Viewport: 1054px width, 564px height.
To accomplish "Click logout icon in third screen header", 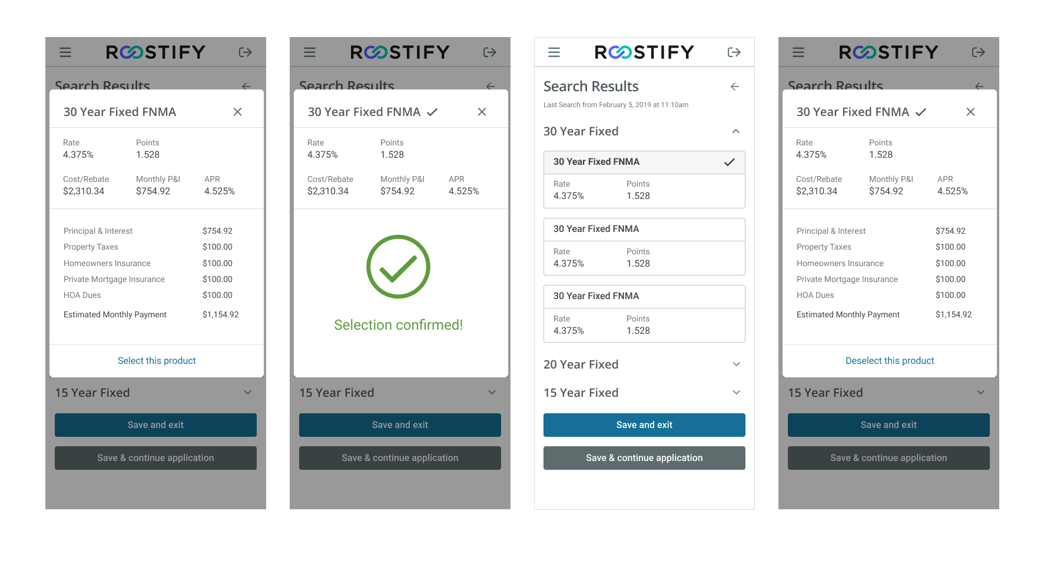I will point(734,52).
